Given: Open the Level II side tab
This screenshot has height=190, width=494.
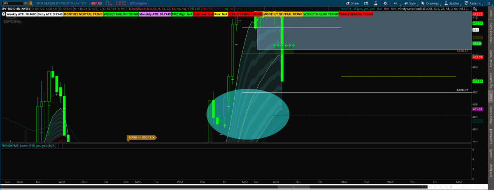Looking at the screenshot, I should click(491, 154).
